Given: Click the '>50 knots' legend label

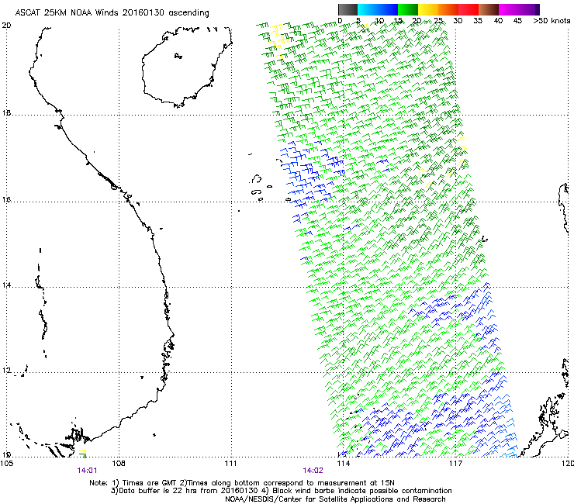Looking at the screenshot, I should tap(552, 21).
